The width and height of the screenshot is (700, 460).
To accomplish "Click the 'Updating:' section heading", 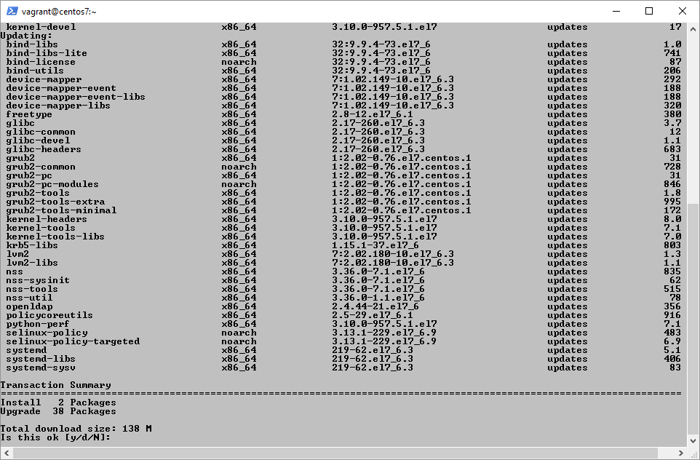I will pyautogui.click(x=26, y=36).
